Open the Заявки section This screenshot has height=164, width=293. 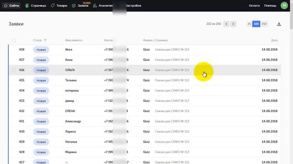[80, 5]
